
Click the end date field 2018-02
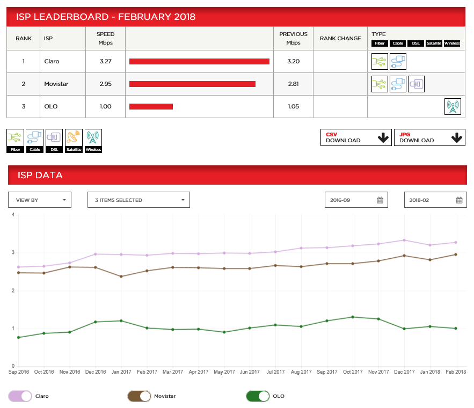coord(435,200)
